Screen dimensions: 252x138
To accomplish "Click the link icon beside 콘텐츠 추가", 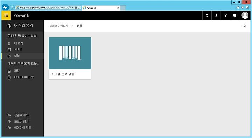I will 9,115.
